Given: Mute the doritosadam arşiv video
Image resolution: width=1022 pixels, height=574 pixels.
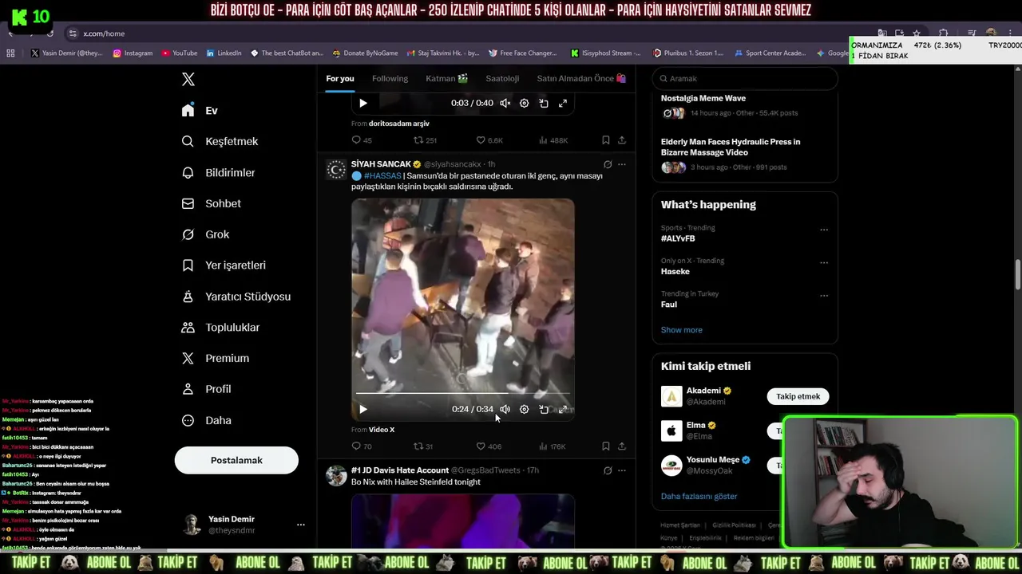Looking at the screenshot, I should 505,103.
